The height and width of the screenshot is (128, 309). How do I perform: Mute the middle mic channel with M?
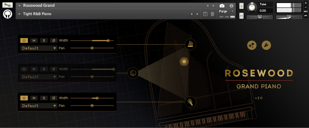click(x=34, y=69)
